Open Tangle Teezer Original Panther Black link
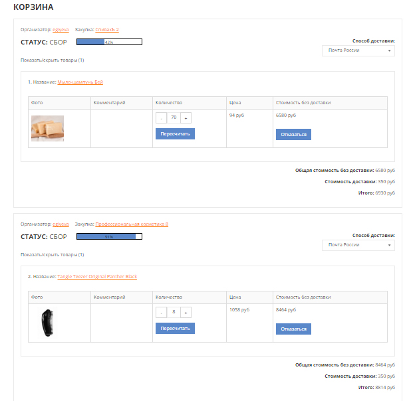Image resolution: width=409 pixels, height=401 pixels. (x=97, y=276)
